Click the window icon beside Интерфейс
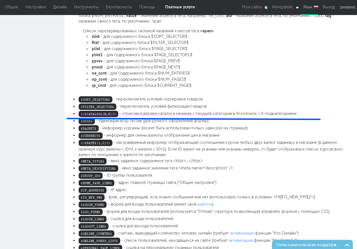Viewport: 357px width, 249px height. [x=297, y=8]
